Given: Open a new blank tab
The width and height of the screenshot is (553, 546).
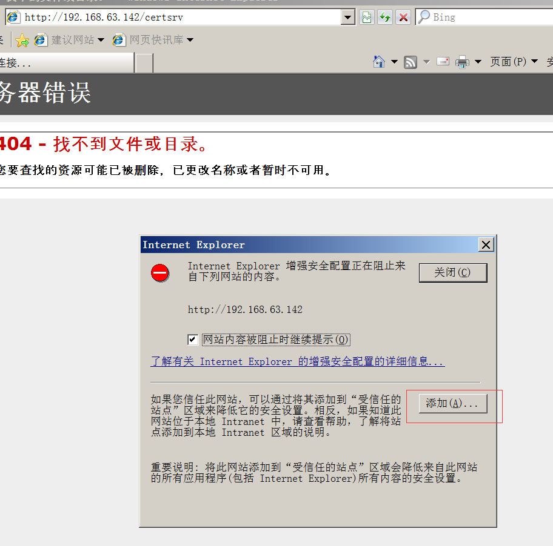Looking at the screenshot, I should 144,64.
